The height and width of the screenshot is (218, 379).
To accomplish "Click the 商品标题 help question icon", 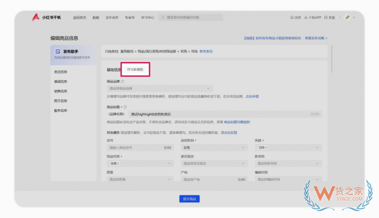I will coord(125,107).
